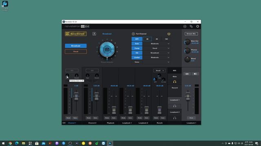This screenshot has width=261, height=146.
Task: Toggle the Comp button in Fat Channel
Action: [x=137, y=48]
